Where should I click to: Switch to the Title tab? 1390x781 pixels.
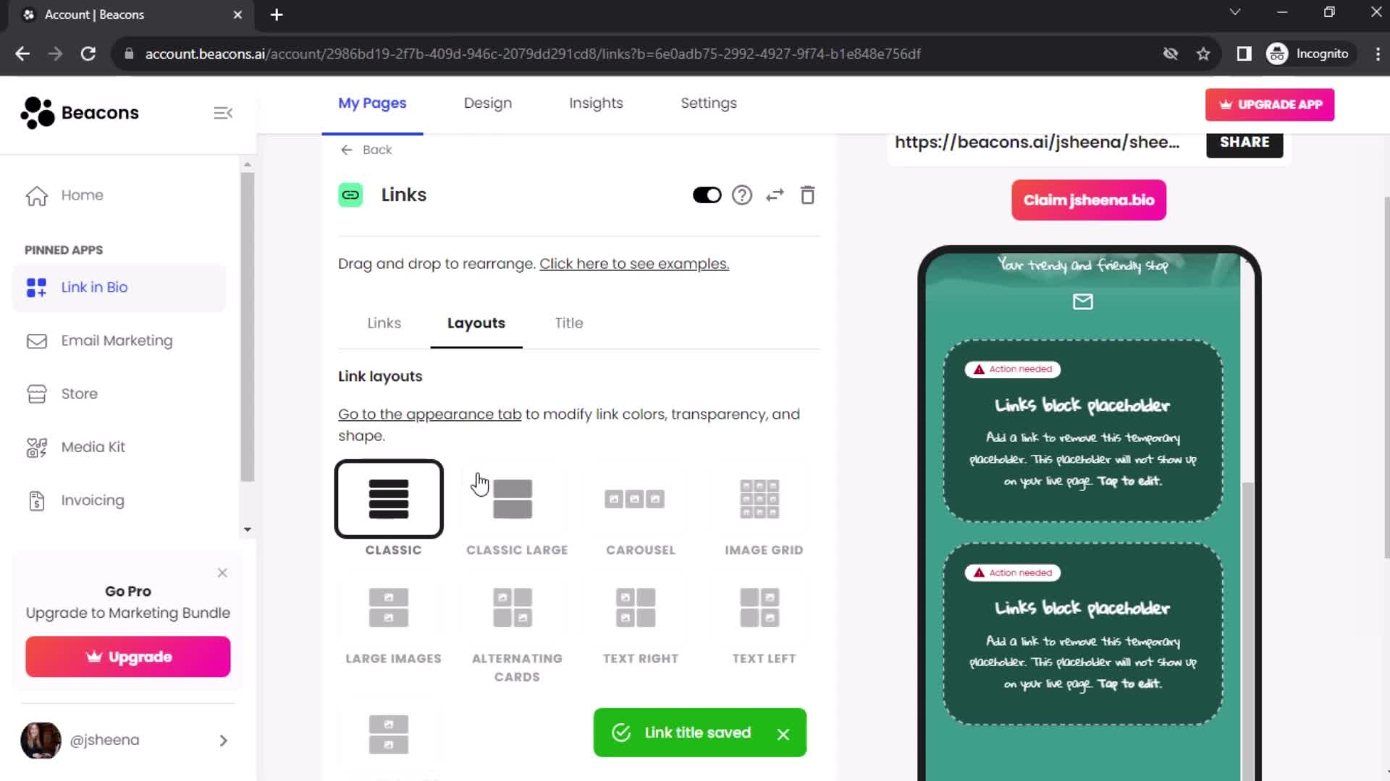[569, 323]
